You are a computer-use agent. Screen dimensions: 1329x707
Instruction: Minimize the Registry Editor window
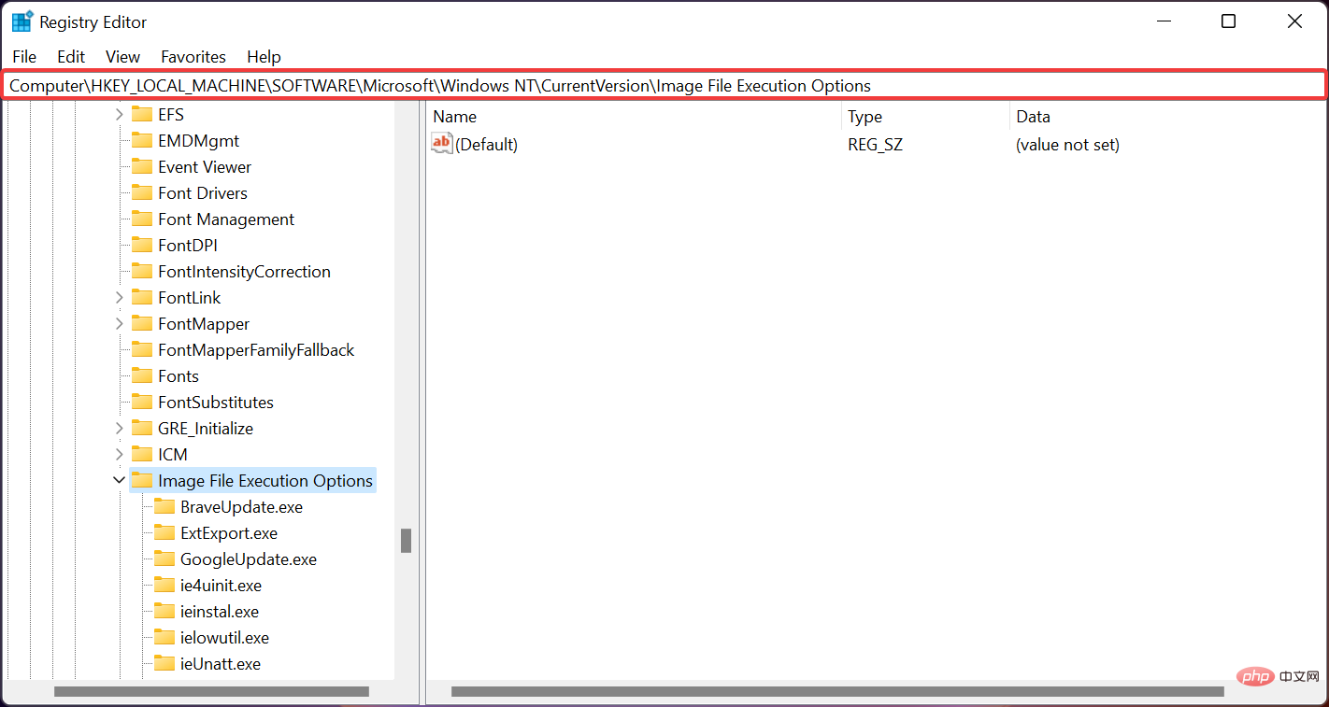click(x=1164, y=21)
